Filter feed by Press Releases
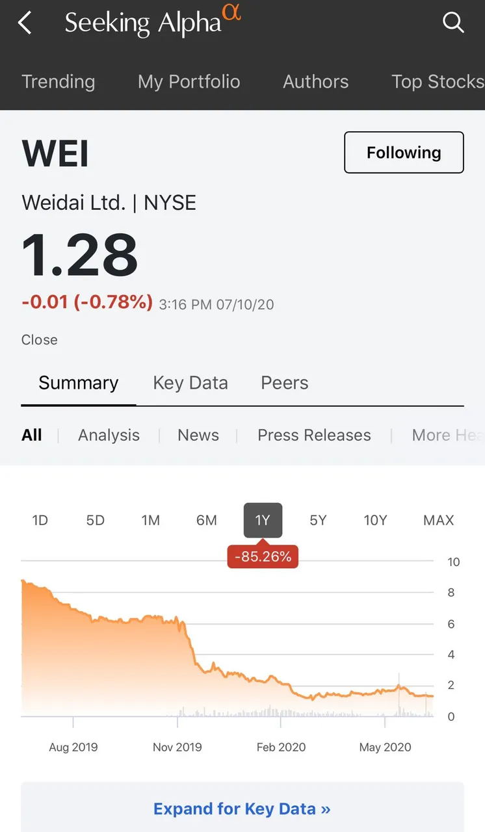The width and height of the screenshot is (485, 832). (x=314, y=435)
